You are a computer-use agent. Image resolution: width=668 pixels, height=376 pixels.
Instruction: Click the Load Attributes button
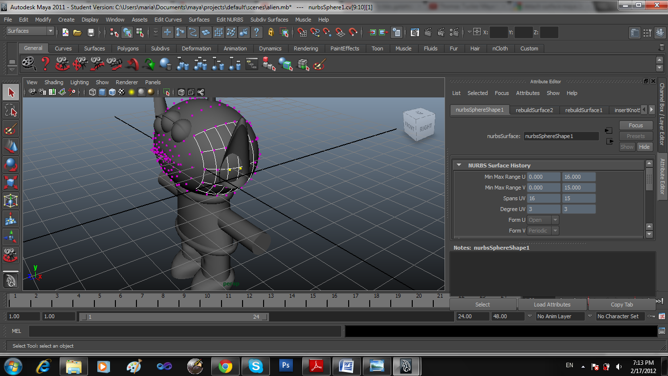point(552,305)
